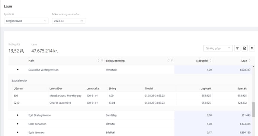This screenshot has width=258, height=136.
Task: Expand the Einar Konálsson row
Action: click(x=18, y=124)
